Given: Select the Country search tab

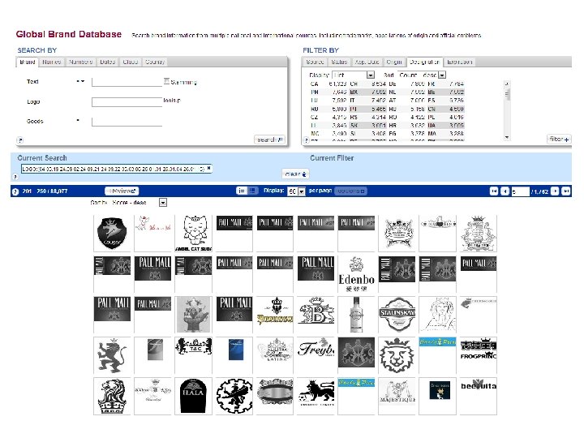Looking at the screenshot, I should point(155,62).
